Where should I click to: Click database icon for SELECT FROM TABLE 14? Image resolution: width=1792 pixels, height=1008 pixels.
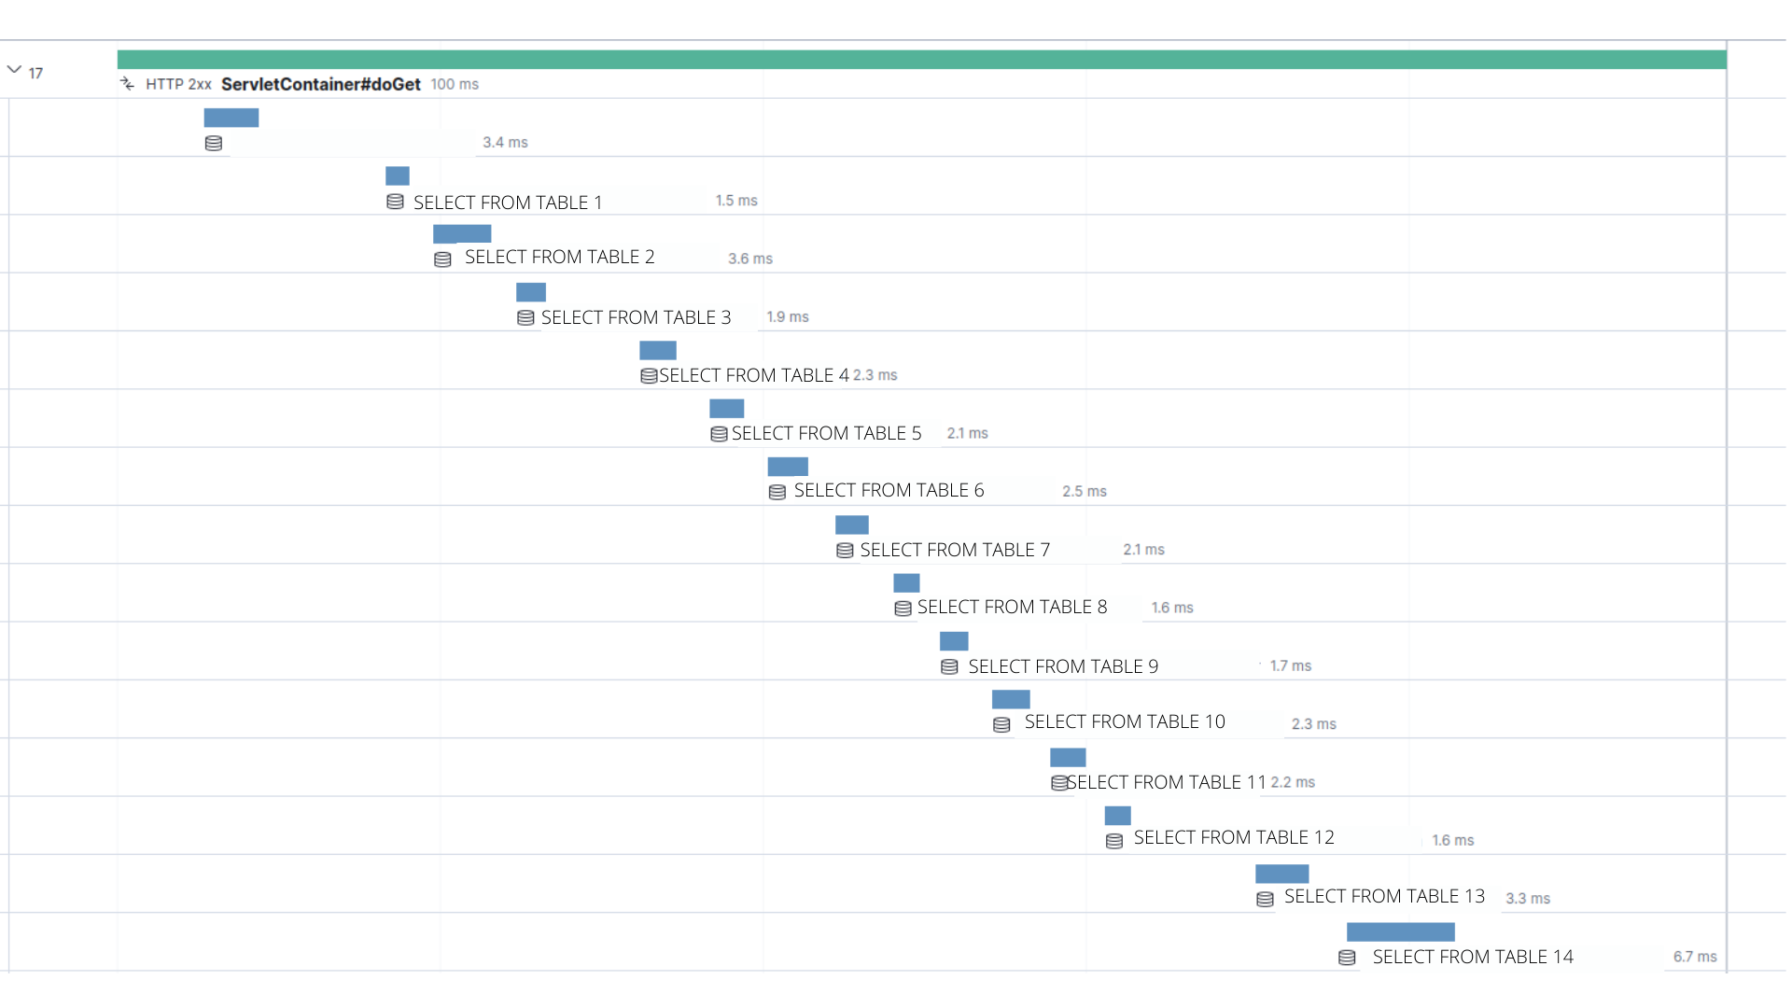pos(1347,958)
